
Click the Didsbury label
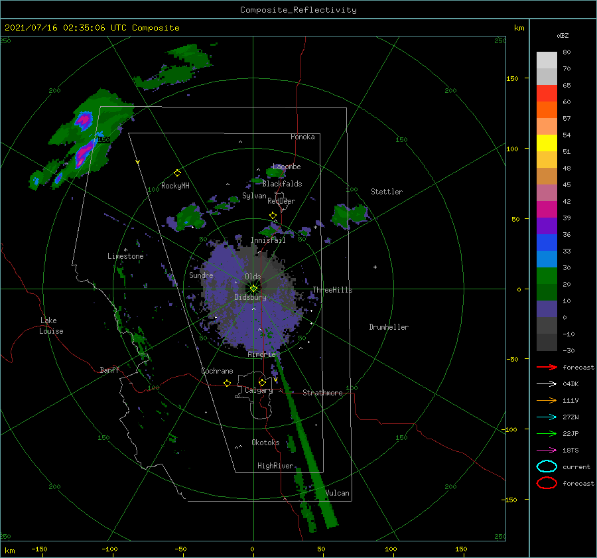[x=250, y=297]
